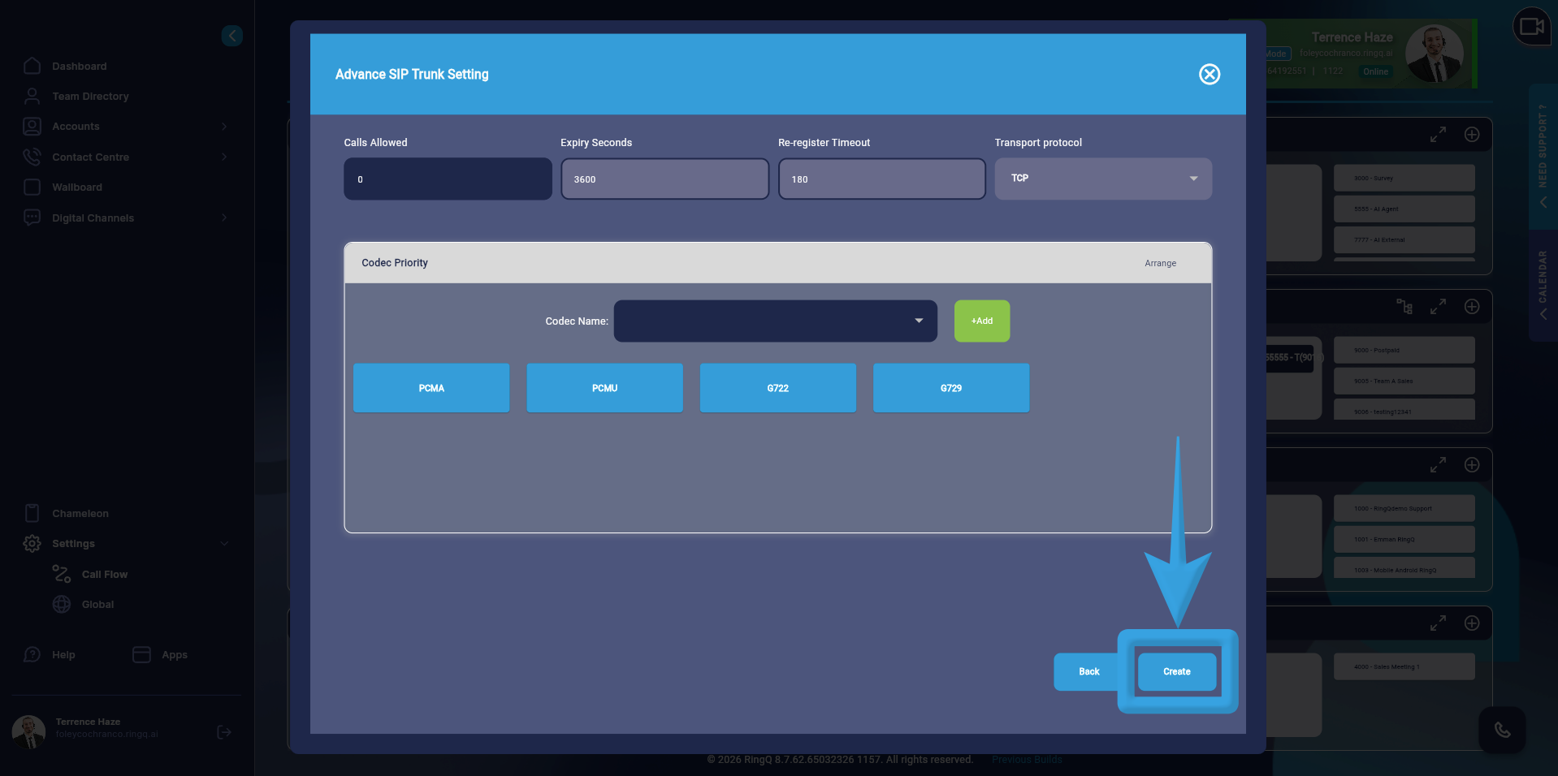Screen dimensions: 1558x776
Task: Click the Expiry Seconds field
Action: point(664,179)
